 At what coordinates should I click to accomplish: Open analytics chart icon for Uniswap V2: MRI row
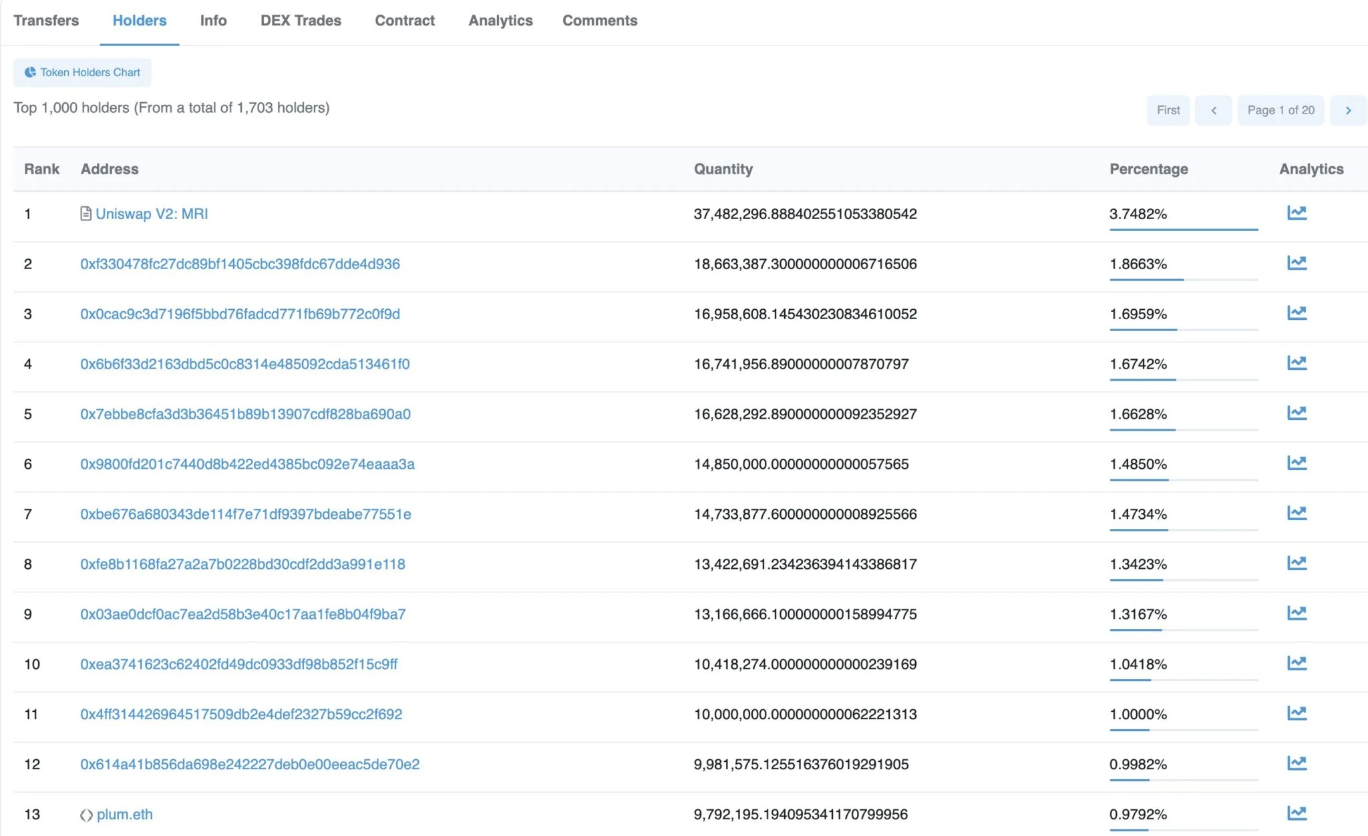(1297, 213)
